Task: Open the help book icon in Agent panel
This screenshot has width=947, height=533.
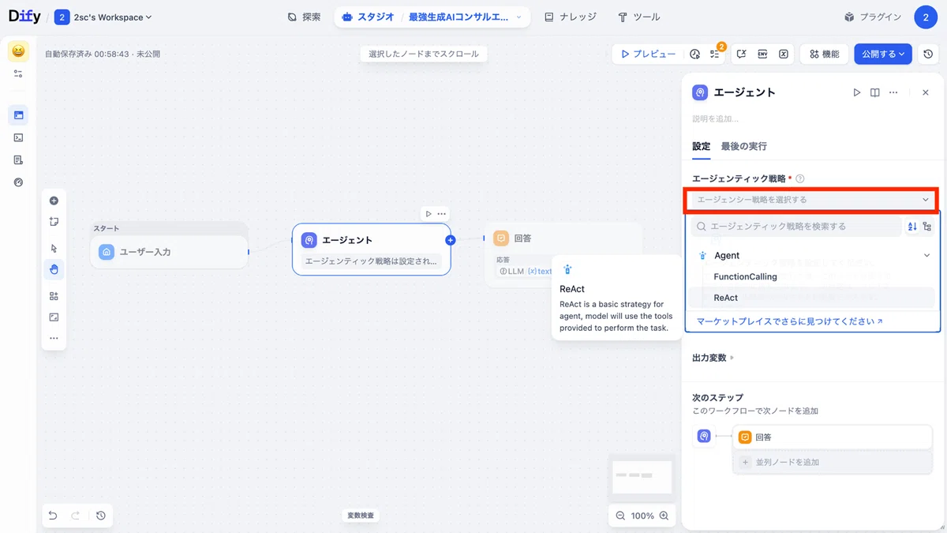Action: [x=875, y=92]
